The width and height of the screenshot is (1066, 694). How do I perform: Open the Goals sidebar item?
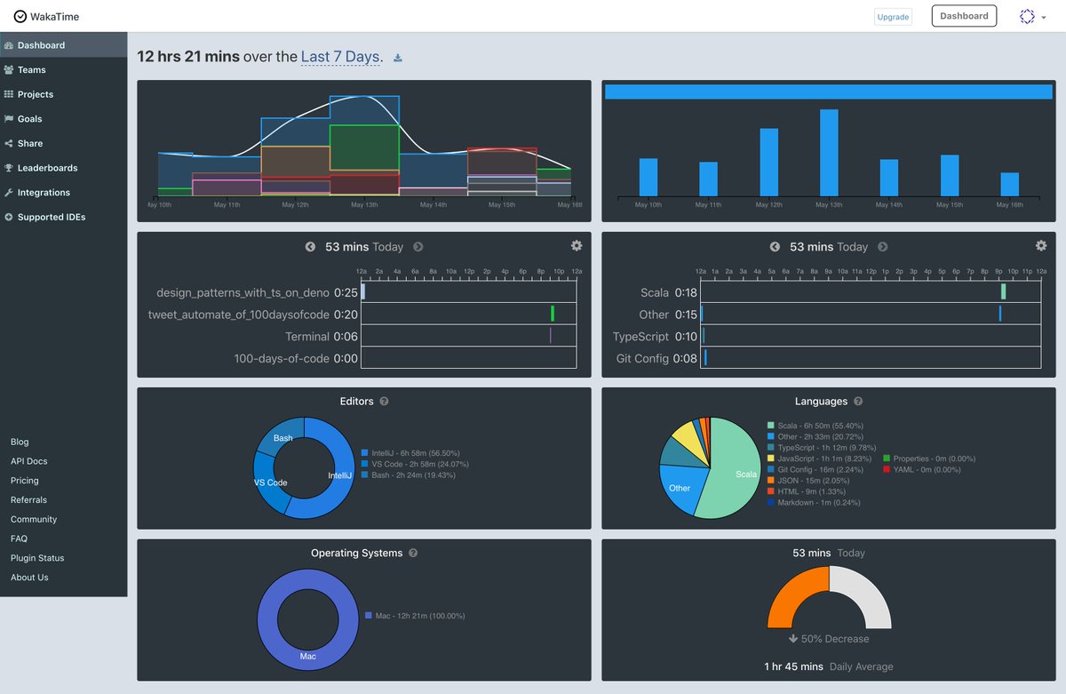64,119
